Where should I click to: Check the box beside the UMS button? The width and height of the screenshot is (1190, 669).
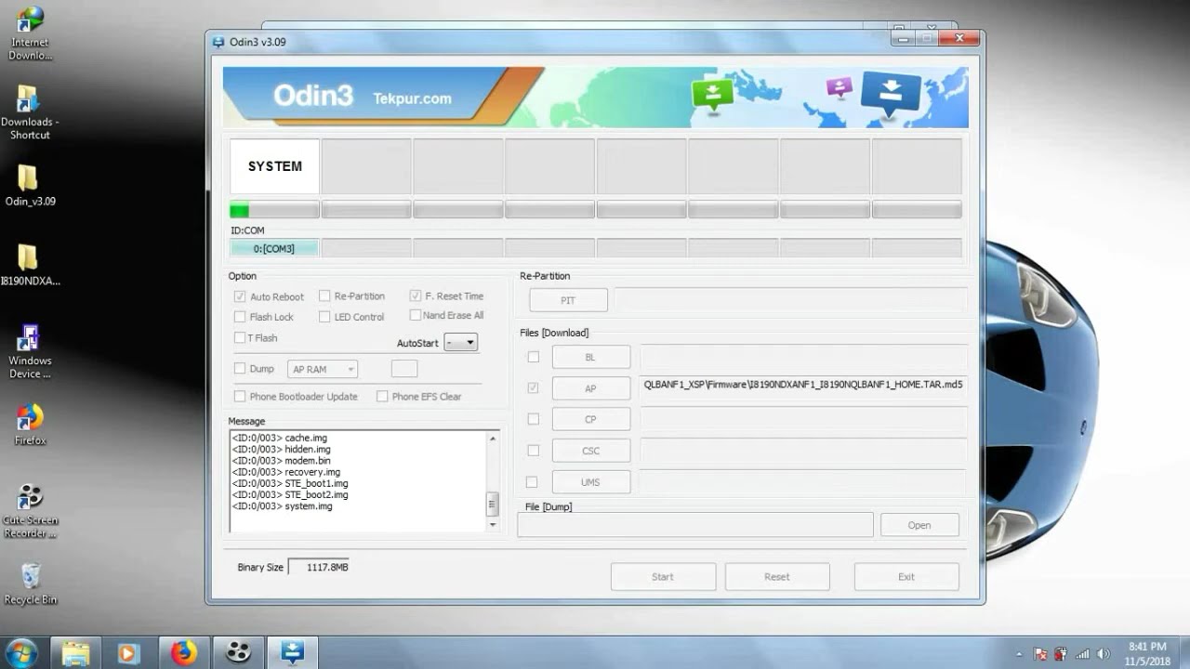[532, 481]
